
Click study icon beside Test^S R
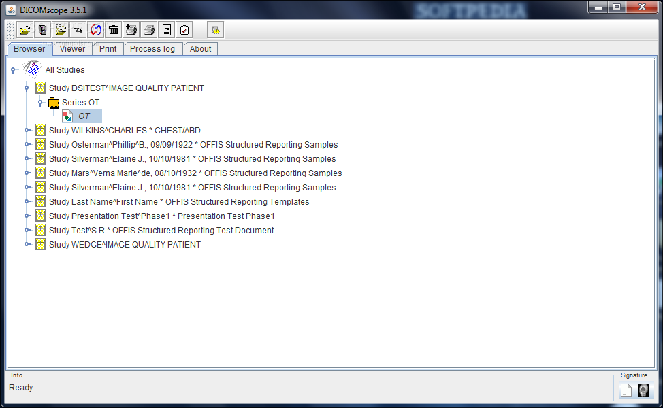pyautogui.click(x=40, y=231)
